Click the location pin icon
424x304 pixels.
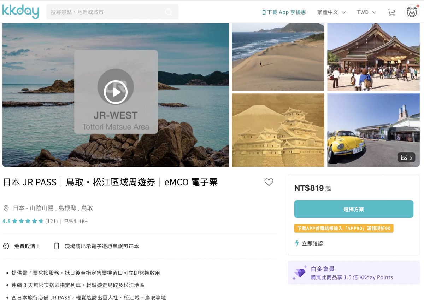[x=6, y=208]
